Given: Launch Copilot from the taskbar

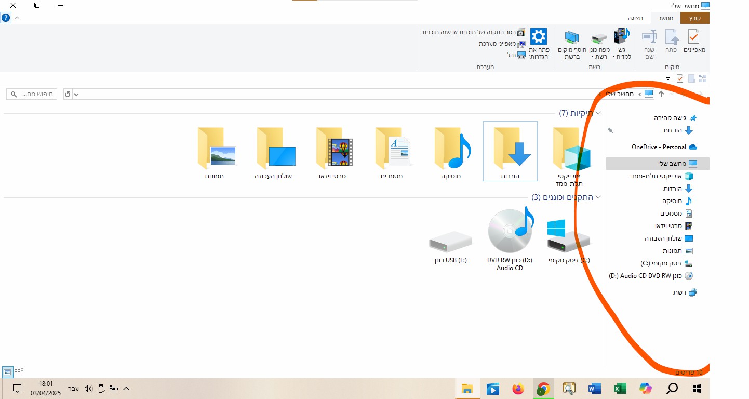Looking at the screenshot, I should (x=646, y=389).
